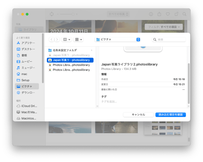Click 読み込む項目を確認 button

[171, 115]
